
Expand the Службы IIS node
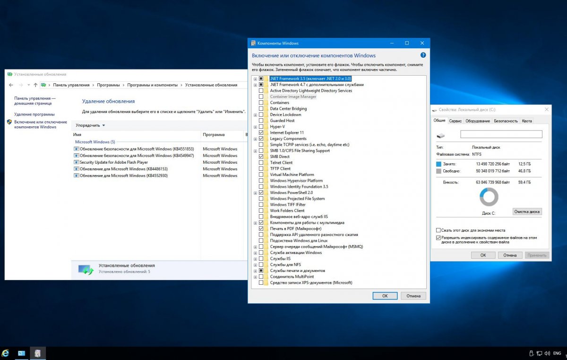255,259
